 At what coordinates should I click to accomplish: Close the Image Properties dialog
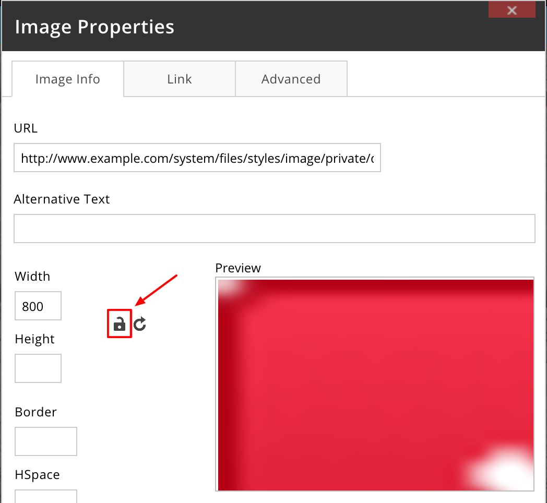512,9
